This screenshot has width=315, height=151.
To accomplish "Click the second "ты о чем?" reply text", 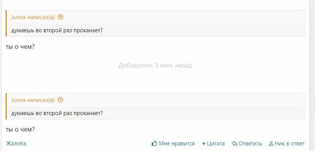I will pos(21,130).
